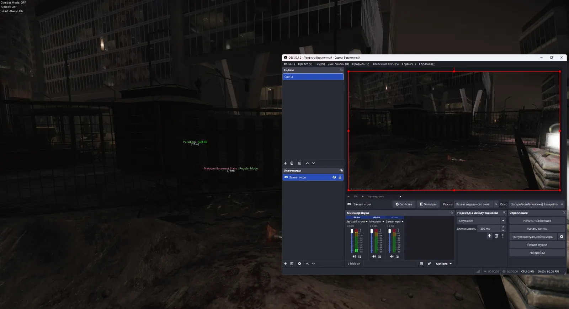The width and height of the screenshot is (569, 309).
Task: Mute the Звук раб. стола channel
Action: click(x=354, y=256)
